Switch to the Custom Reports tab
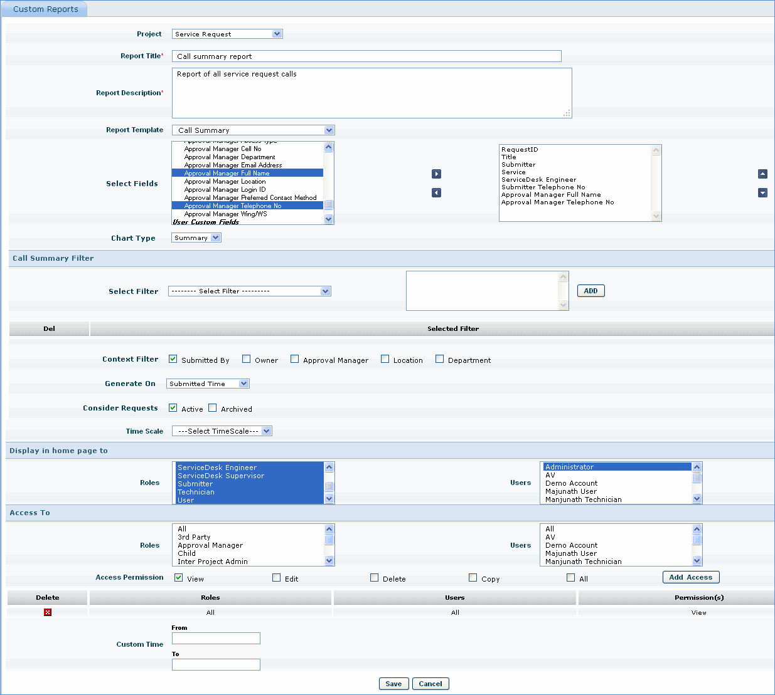This screenshot has height=695, width=775. click(44, 9)
